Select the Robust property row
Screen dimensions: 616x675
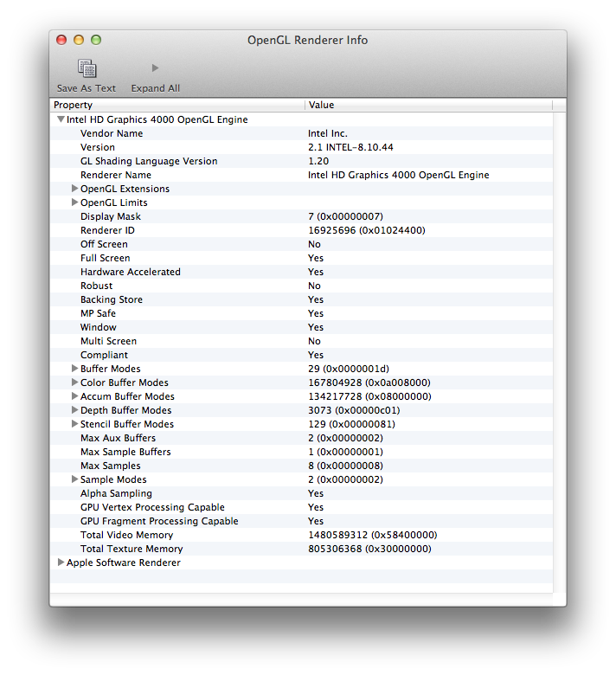[301, 286]
